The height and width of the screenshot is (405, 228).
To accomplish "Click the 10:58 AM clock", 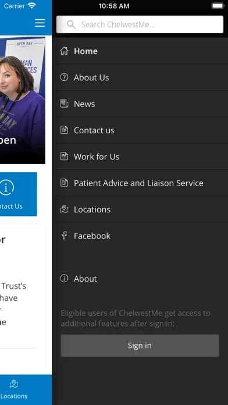I will click(114, 6).
